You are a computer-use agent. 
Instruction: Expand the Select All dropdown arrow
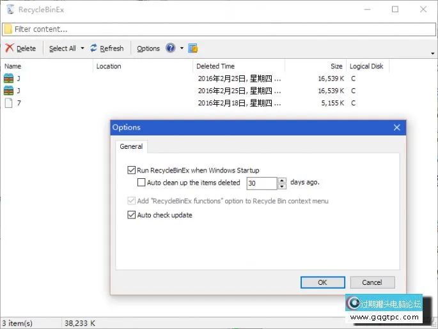point(82,49)
